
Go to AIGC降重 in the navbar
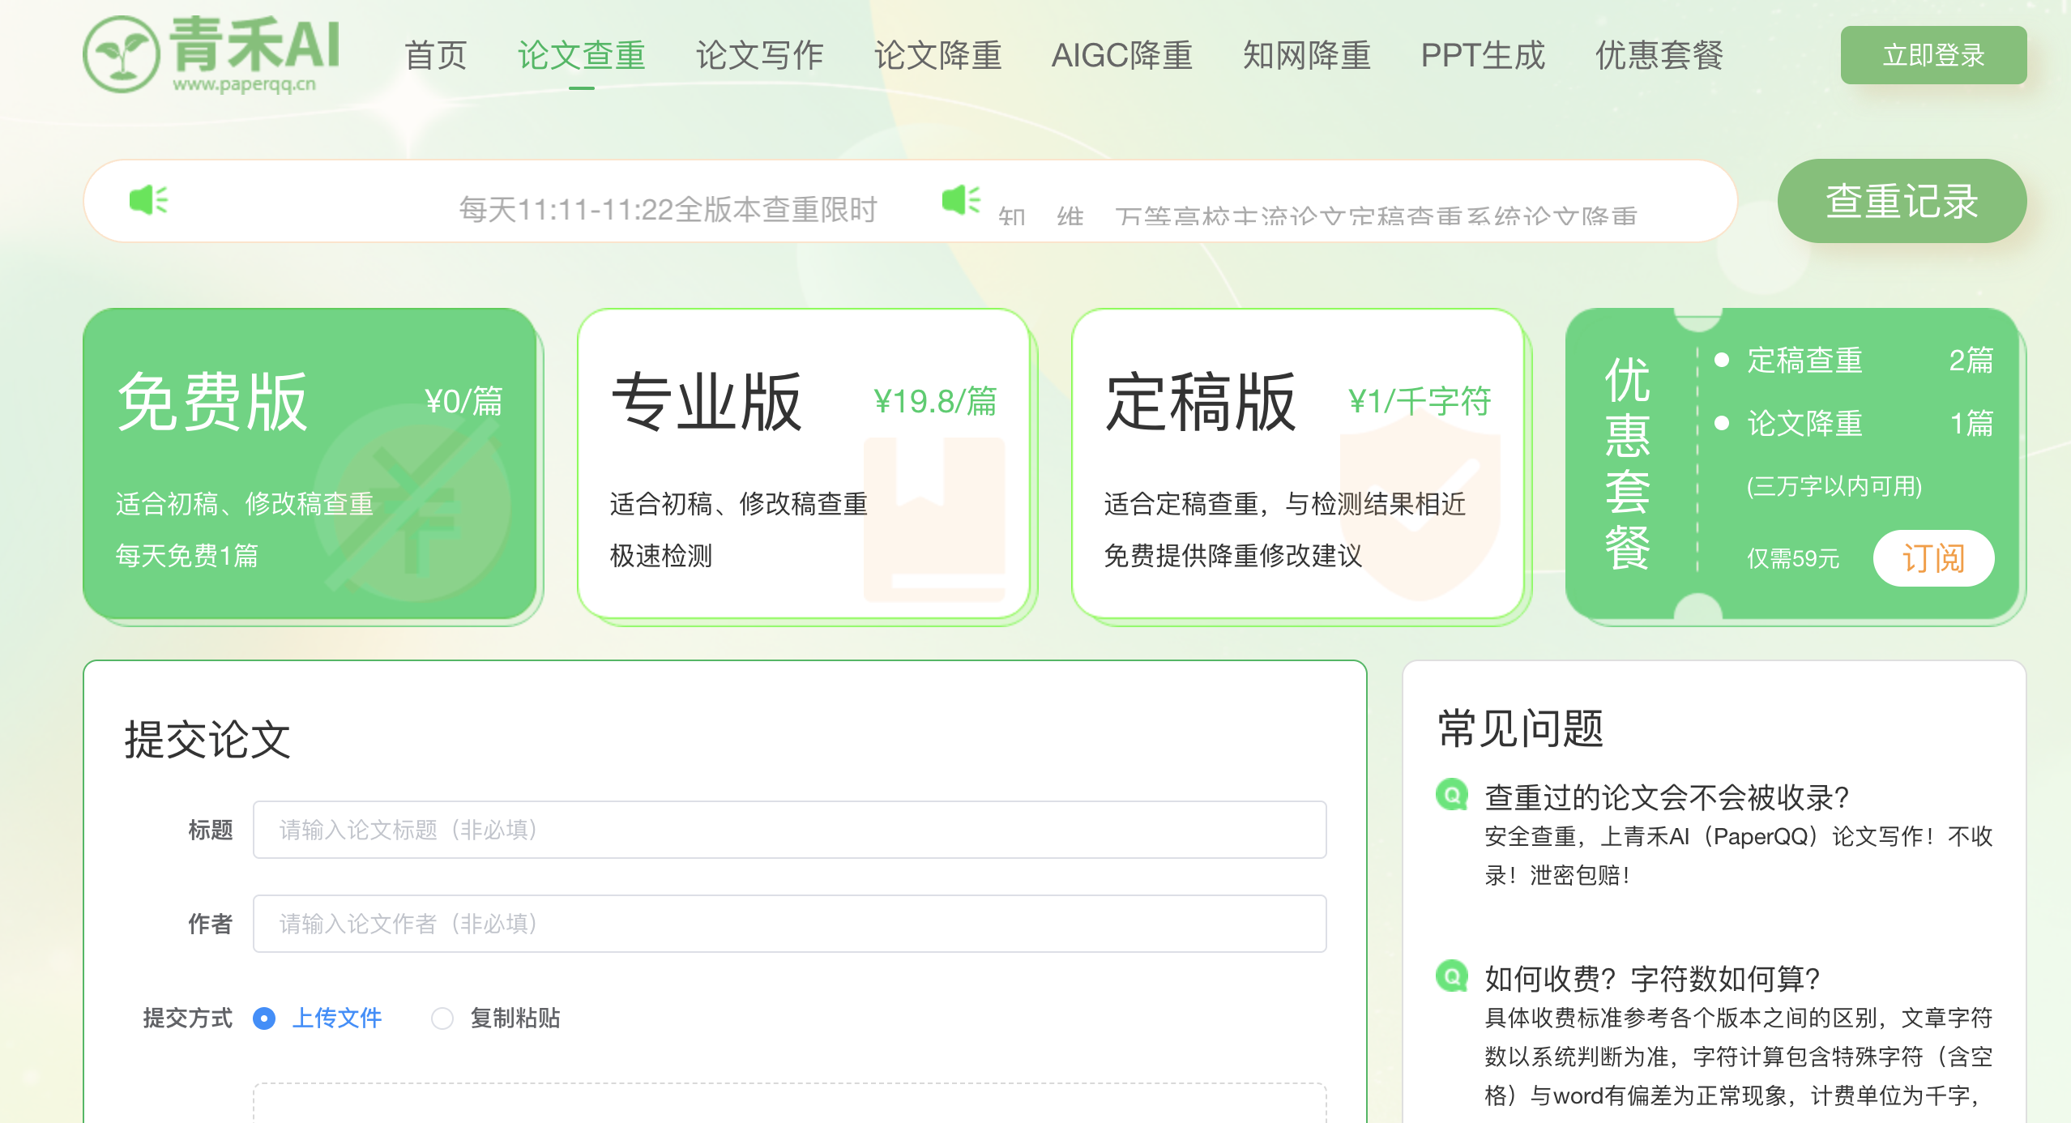pos(1121,56)
